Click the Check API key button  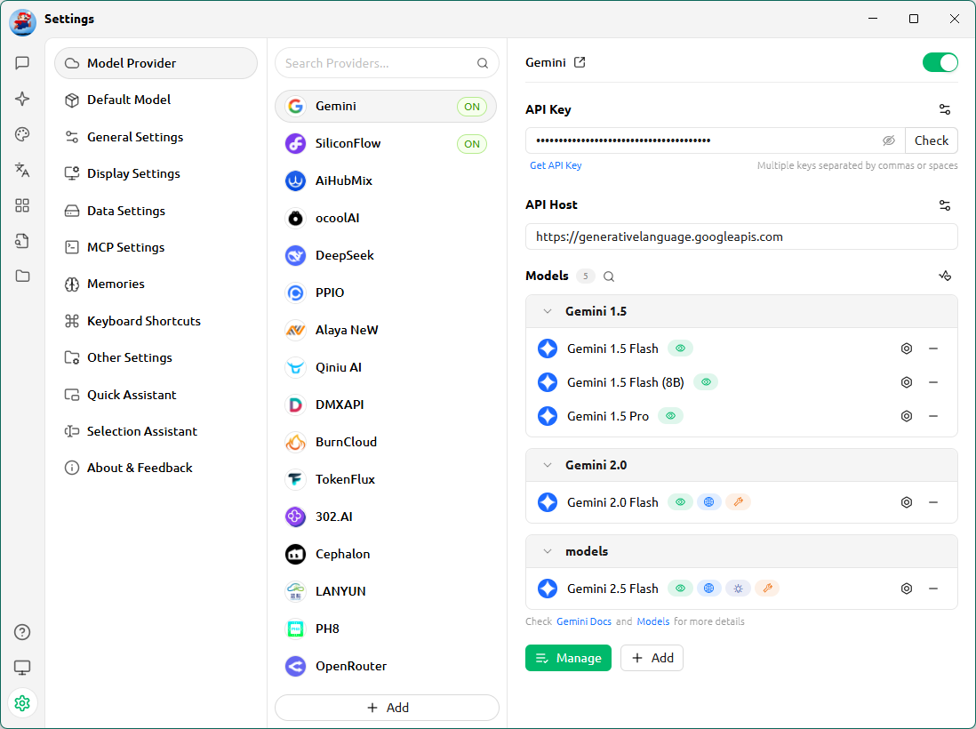point(932,140)
